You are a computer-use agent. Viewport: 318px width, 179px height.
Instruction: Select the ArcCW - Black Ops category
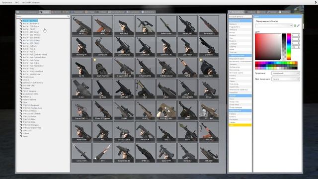pos(30,21)
